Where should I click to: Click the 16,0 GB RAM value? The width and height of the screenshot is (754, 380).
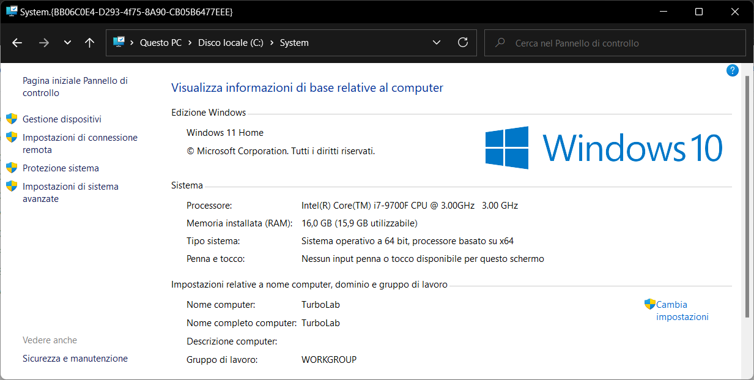[360, 223]
